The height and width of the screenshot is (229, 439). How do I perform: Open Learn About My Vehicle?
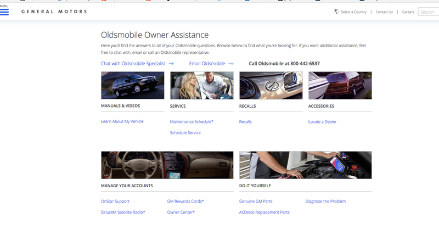click(122, 121)
